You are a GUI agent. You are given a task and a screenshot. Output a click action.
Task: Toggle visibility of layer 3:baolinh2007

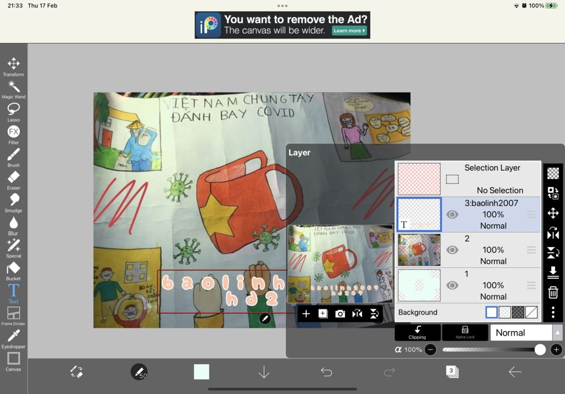pyautogui.click(x=452, y=214)
